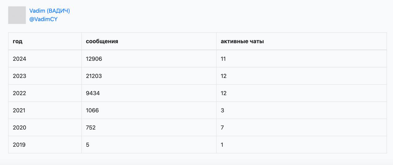Image resolution: width=393 pixels, height=165 pixels.
Task: Click active chats value 11 for 2024
Action: coord(223,59)
